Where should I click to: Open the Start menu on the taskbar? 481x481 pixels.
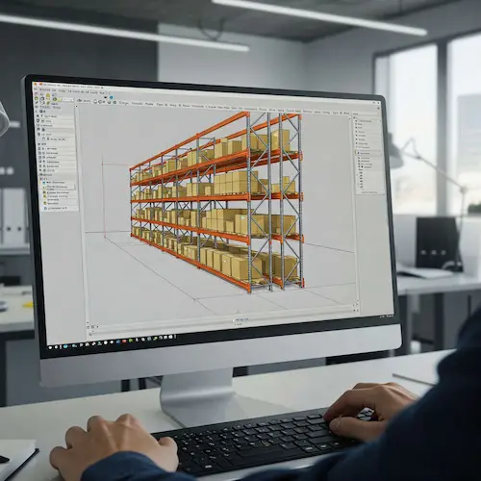[50, 347]
